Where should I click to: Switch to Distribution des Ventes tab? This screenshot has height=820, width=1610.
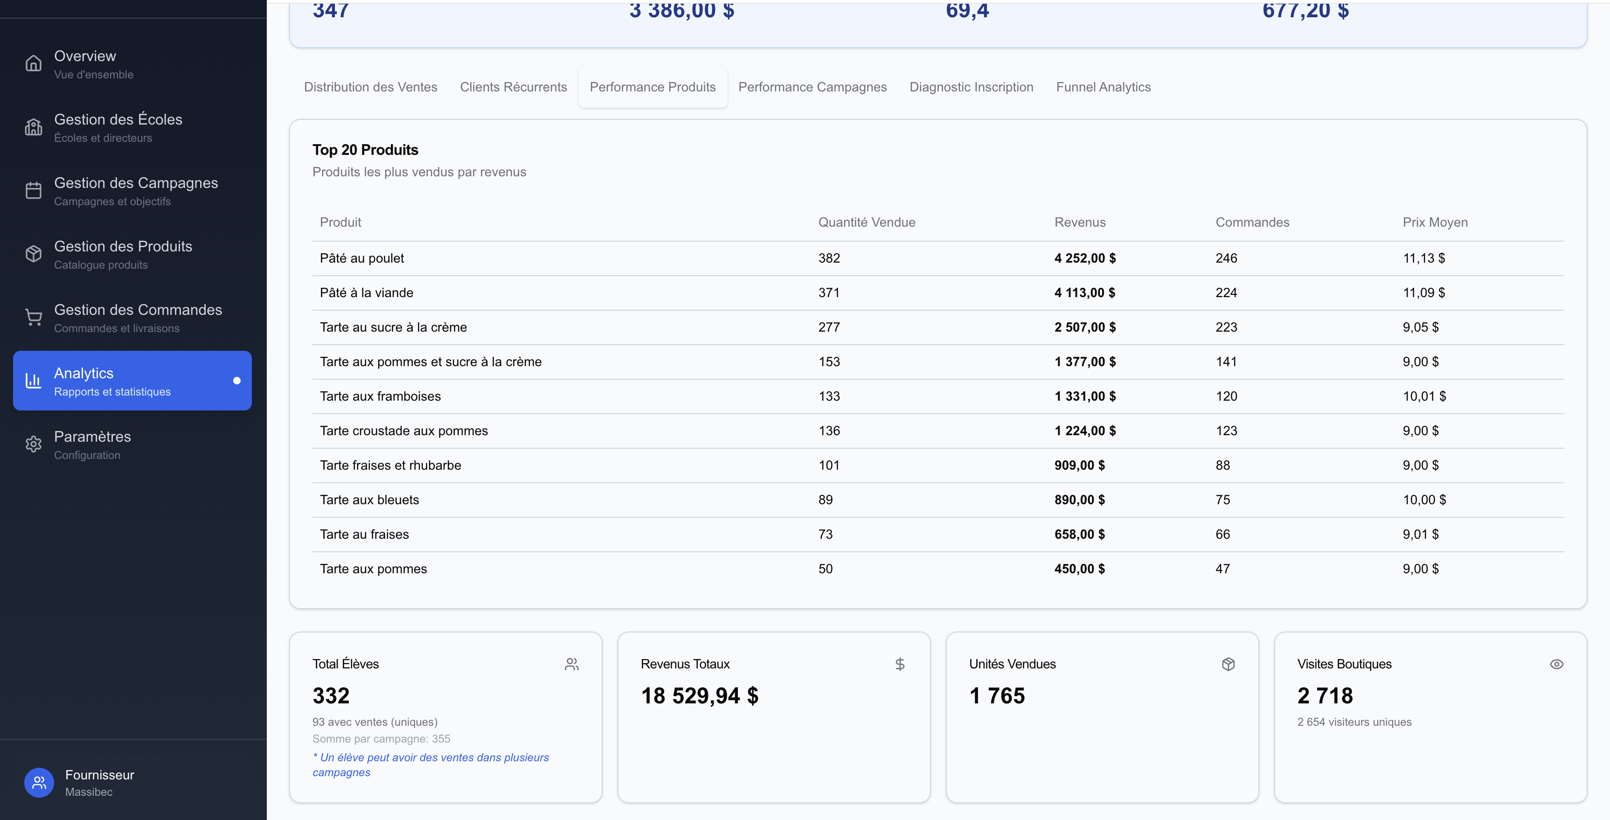(x=371, y=87)
